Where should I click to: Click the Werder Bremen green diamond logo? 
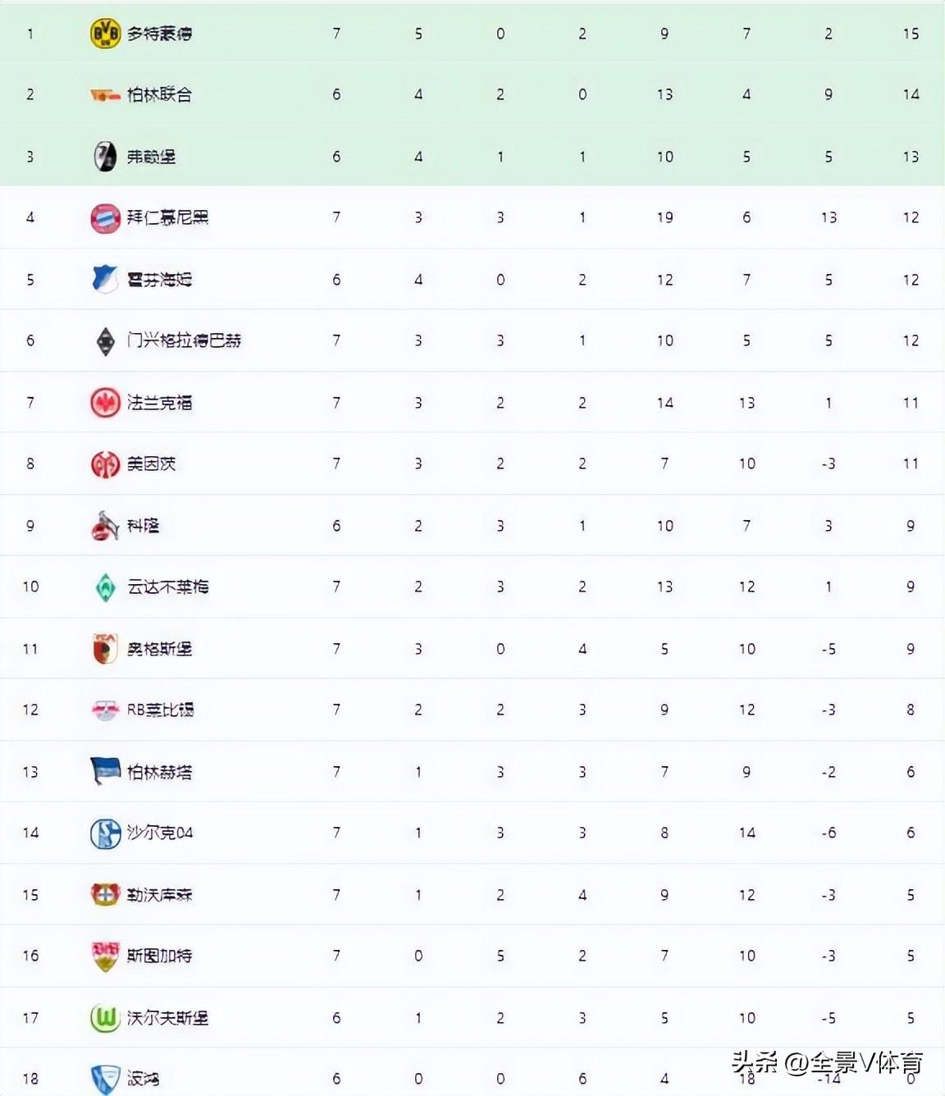coord(105,587)
